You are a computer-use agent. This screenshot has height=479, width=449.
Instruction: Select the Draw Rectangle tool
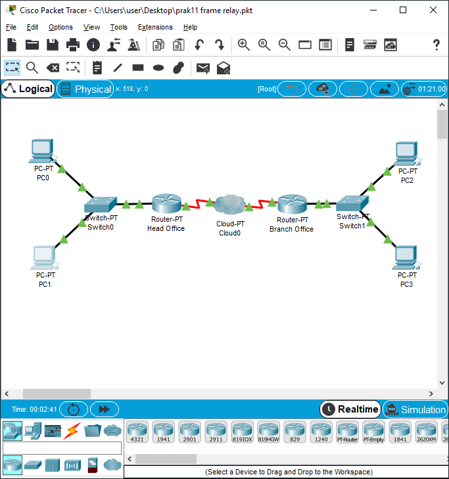coord(138,68)
